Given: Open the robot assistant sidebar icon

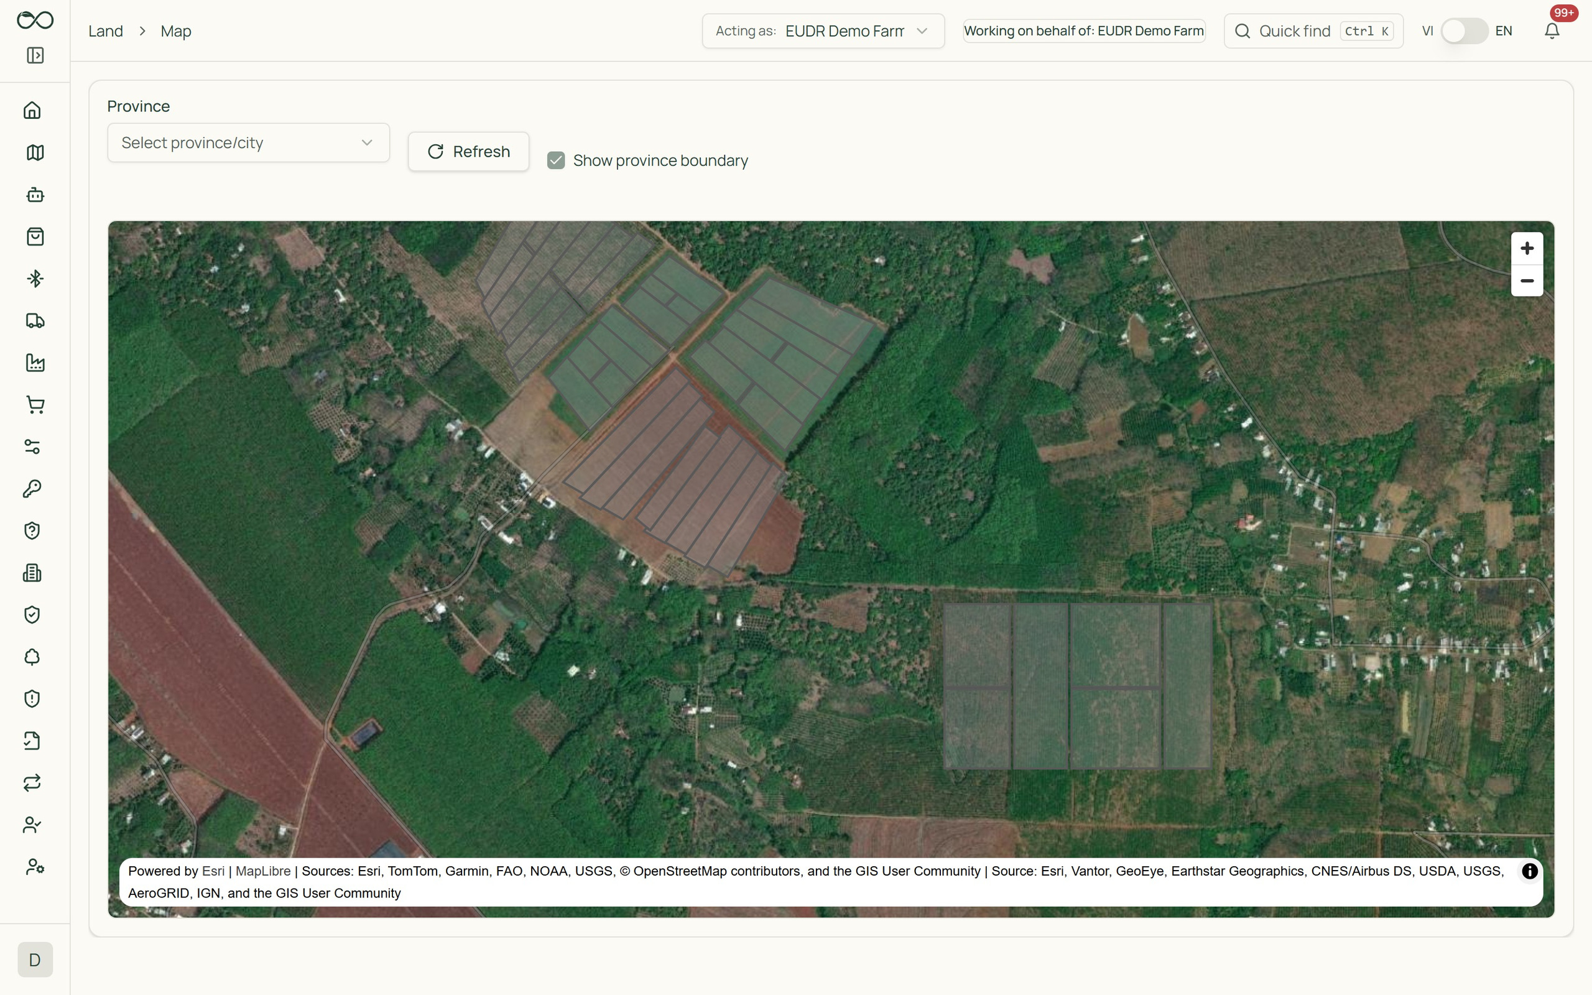Looking at the screenshot, I should point(35,195).
